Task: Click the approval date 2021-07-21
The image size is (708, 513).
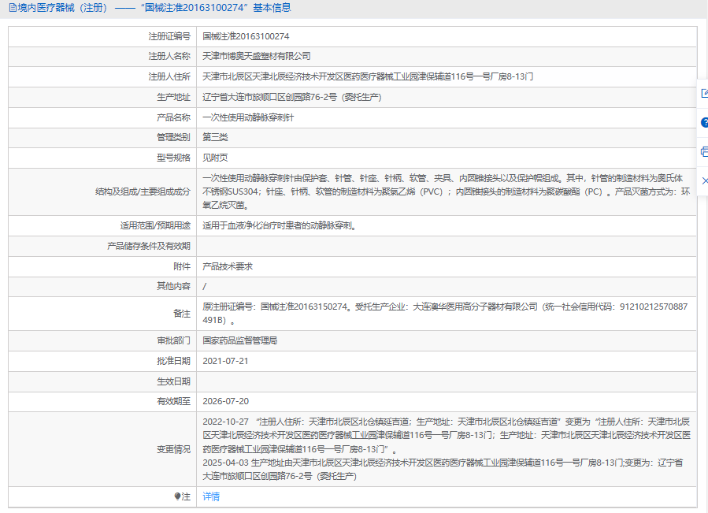Action: pyautogui.click(x=225, y=361)
